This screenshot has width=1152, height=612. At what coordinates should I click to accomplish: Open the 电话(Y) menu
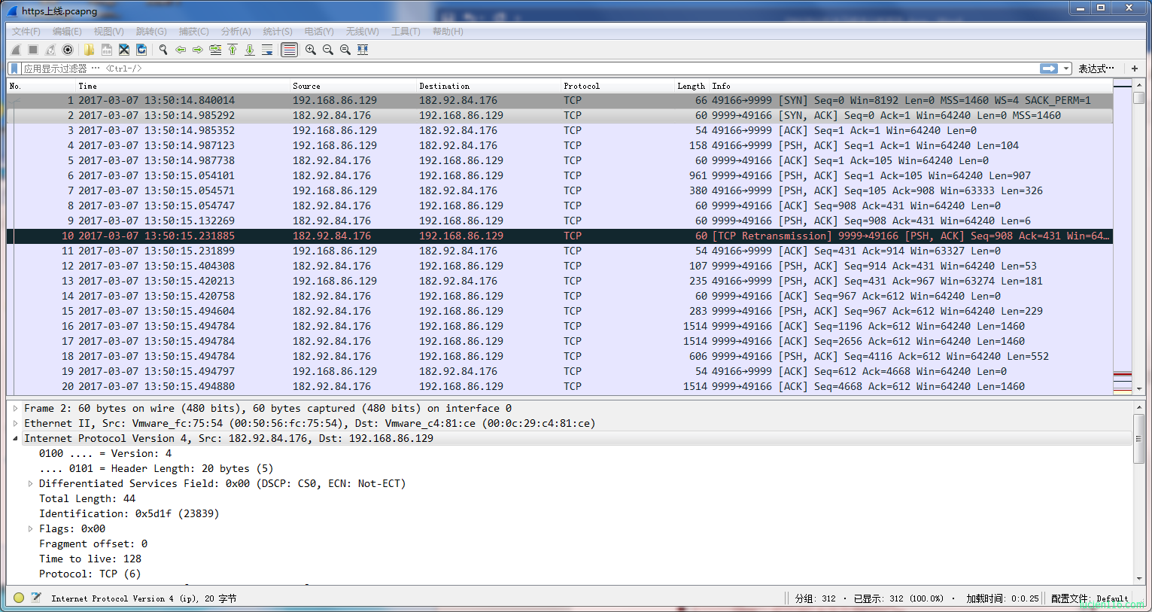click(319, 32)
